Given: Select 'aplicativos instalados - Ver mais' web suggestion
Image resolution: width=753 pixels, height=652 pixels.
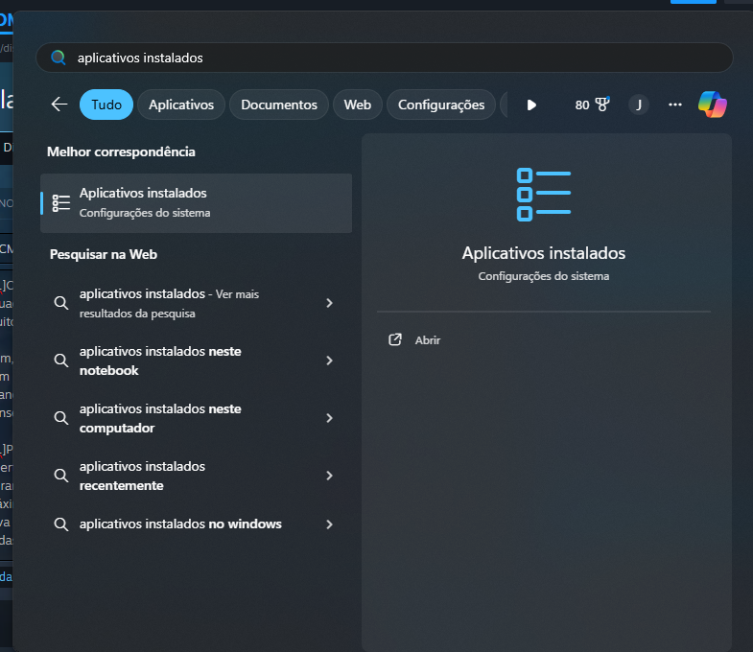Looking at the screenshot, I should pos(194,303).
